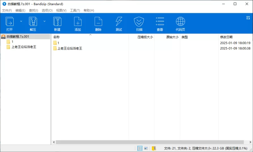Viewport: 253px width, 152px height.
Task: Select 上老王论坛当老王 in the left tree
Action: click(22, 47)
